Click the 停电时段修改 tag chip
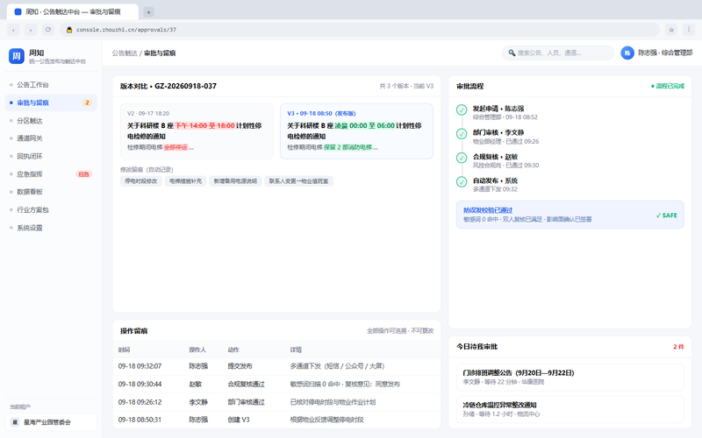This screenshot has width=702, height=438. (x=141, y=181)
